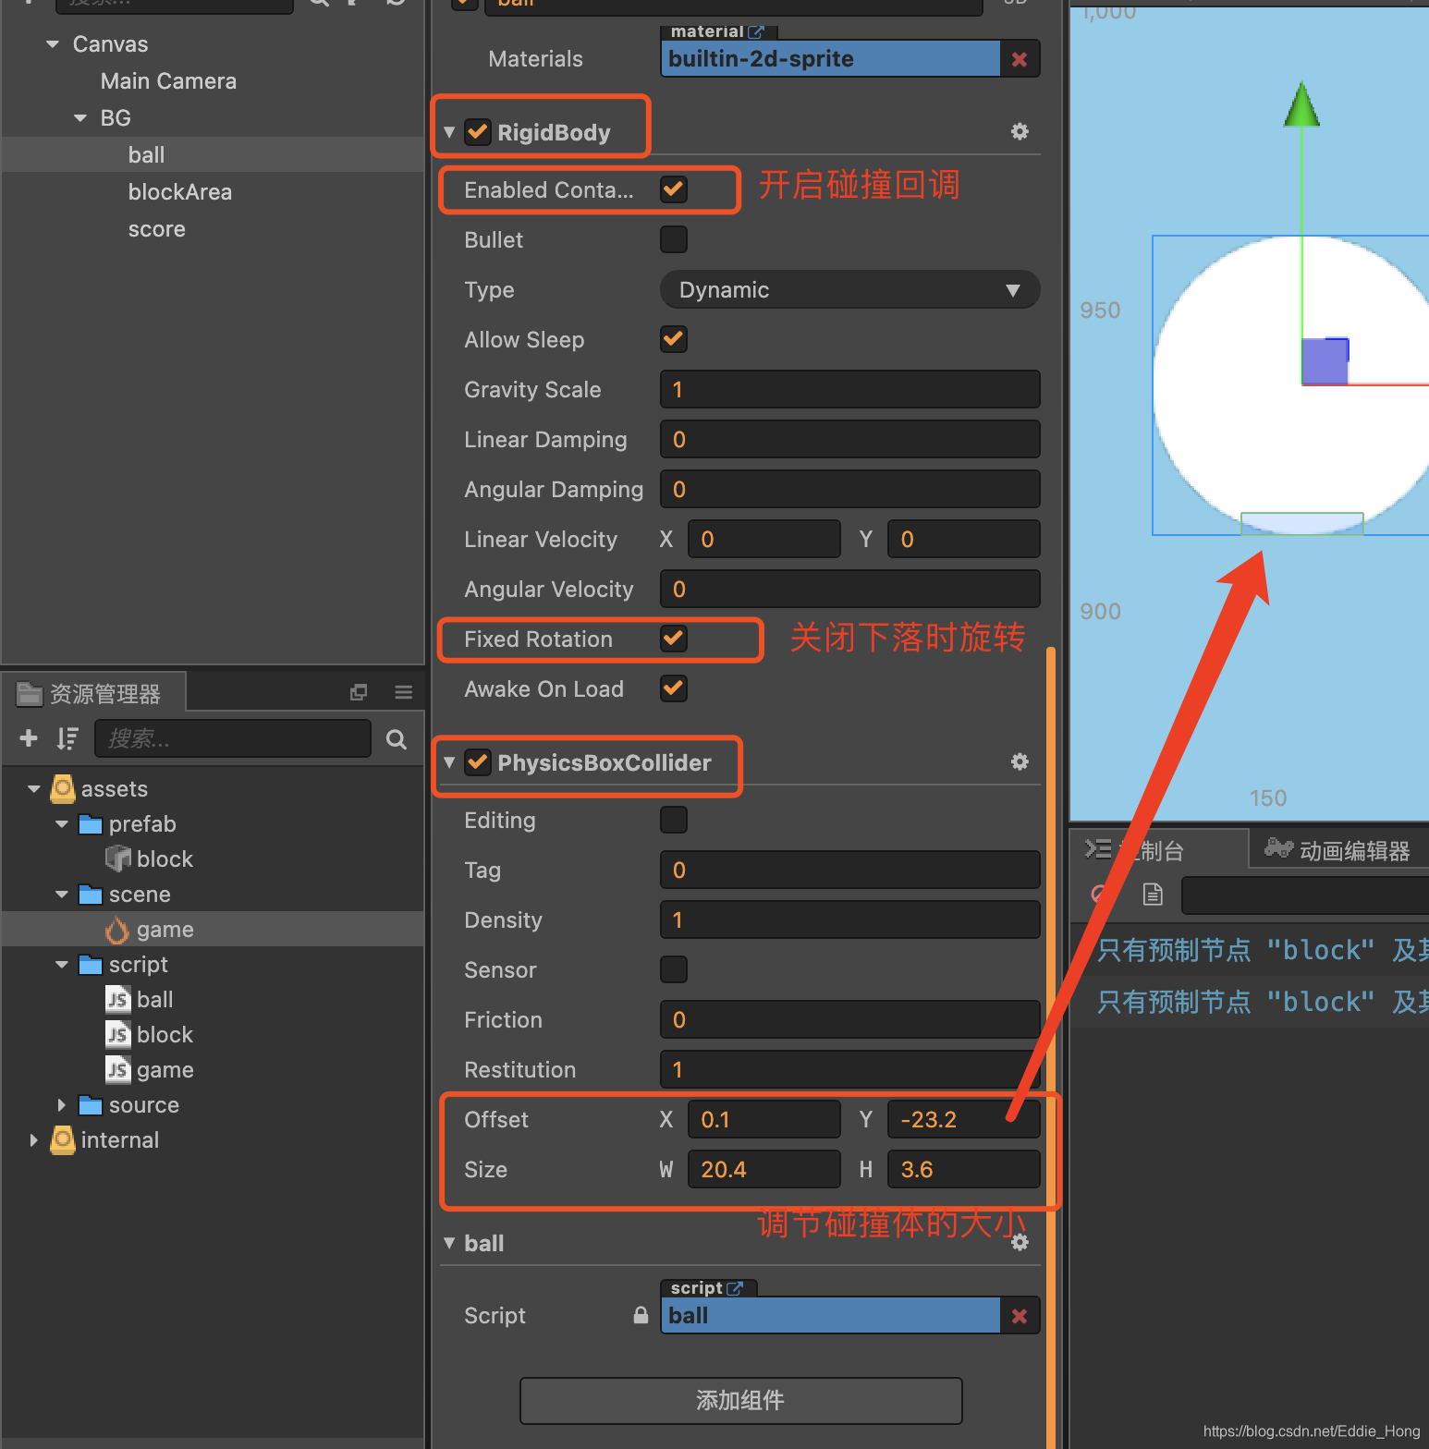Click the Friction input field
Image resolution: width=1429 pixels, height=1449 pixels.
pyautogui.click(x=849, y=1019)
